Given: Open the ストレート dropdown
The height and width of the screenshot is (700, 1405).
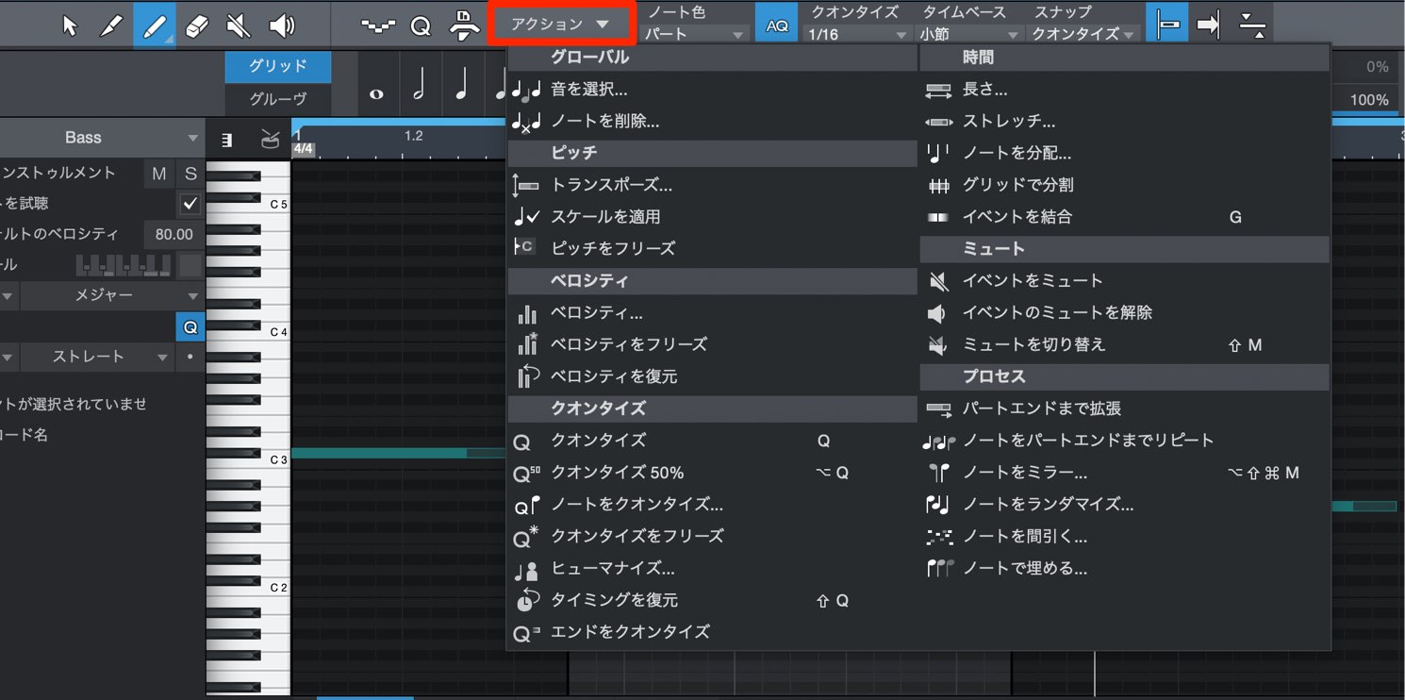Looking at the screenshot, I should tap(96, 357).
